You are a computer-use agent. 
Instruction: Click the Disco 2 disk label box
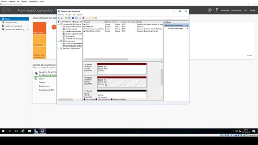[90, 82]
